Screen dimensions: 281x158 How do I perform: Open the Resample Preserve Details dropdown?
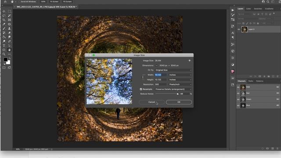coord(173,89)
